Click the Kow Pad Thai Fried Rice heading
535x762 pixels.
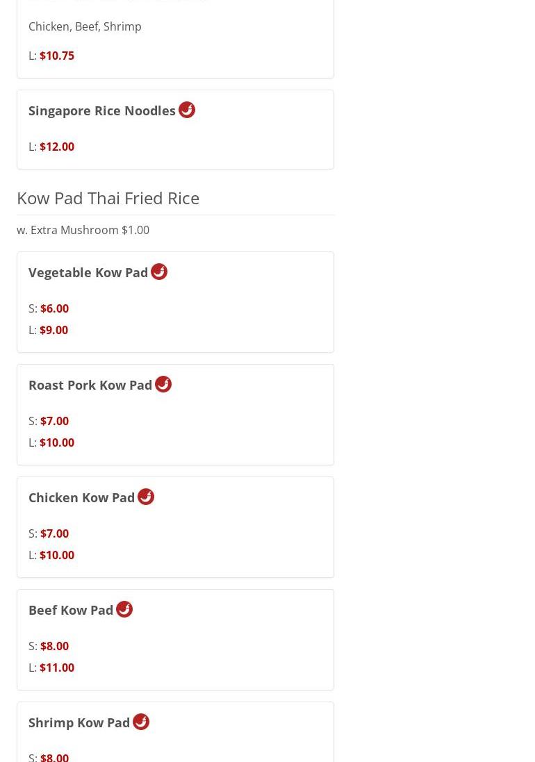click(108, 198)
